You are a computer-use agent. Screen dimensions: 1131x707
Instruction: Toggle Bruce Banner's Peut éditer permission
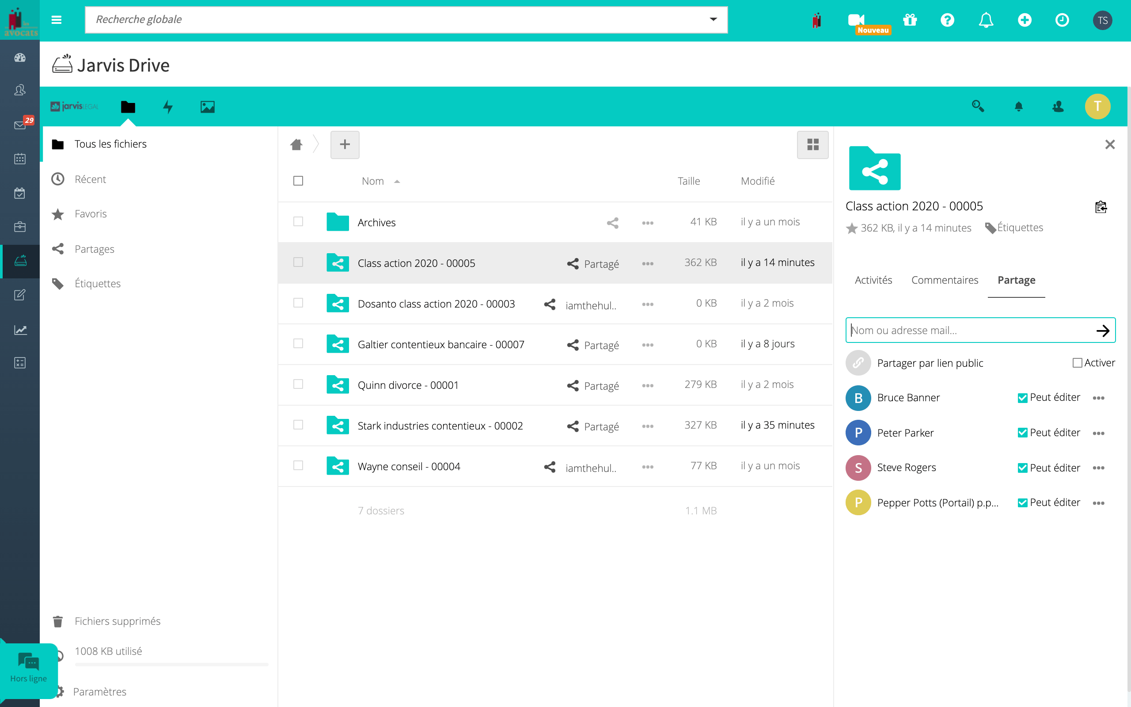[1022, 398]
